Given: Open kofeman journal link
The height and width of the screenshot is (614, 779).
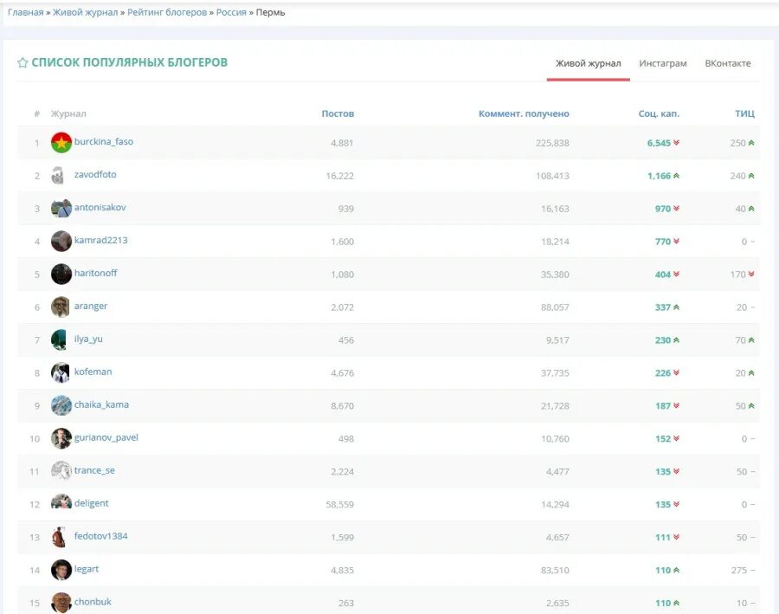Looking at the screenshot, I should 93,372.
